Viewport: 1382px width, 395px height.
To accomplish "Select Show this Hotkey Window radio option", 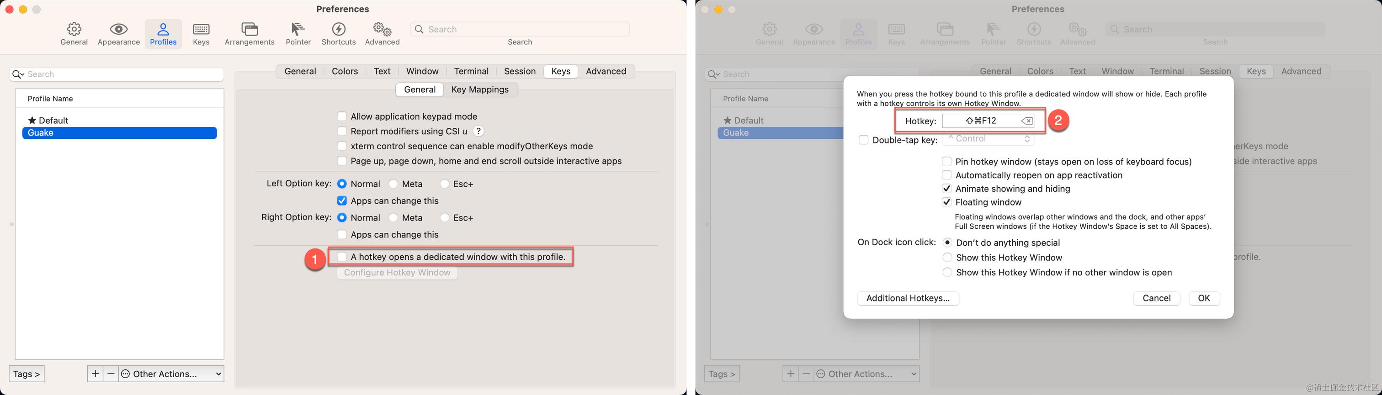I will tap(947, 258).
